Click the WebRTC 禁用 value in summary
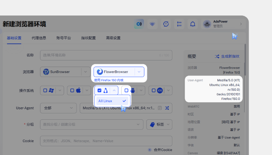The image size is (272, 155). coord(237,106)
